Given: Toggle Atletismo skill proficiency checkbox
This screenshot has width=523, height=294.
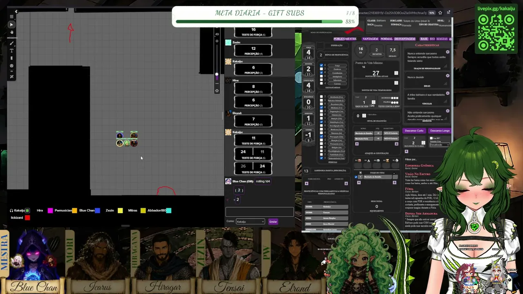Looking at the screenshot, I should coord(322,108).
